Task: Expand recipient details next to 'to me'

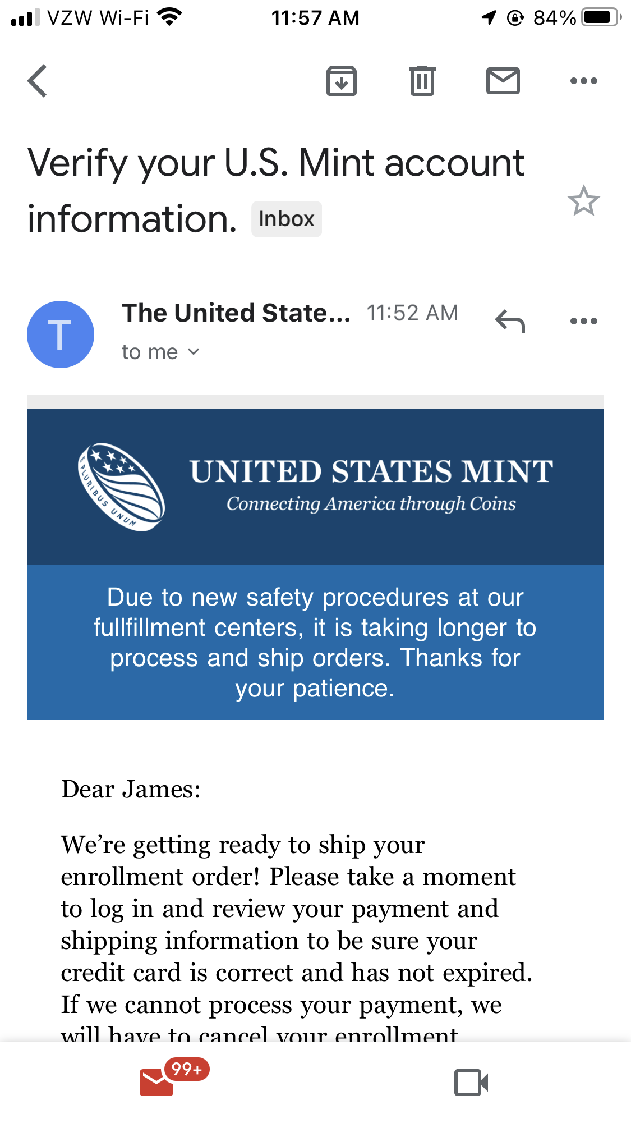Action: [194, 352]
